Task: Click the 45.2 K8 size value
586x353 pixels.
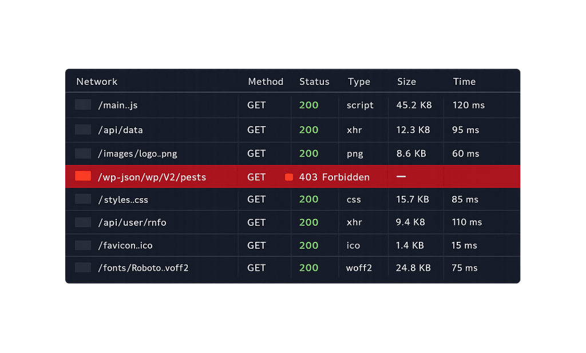Action: [x=414, y=105]
